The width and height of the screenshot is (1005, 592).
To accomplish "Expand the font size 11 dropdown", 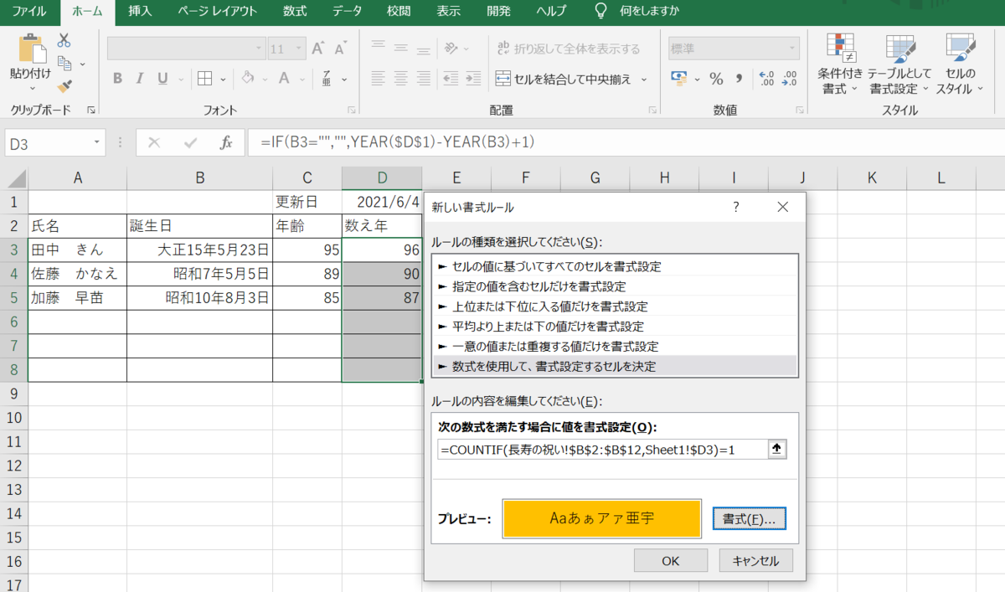I will tap(299, 49).
